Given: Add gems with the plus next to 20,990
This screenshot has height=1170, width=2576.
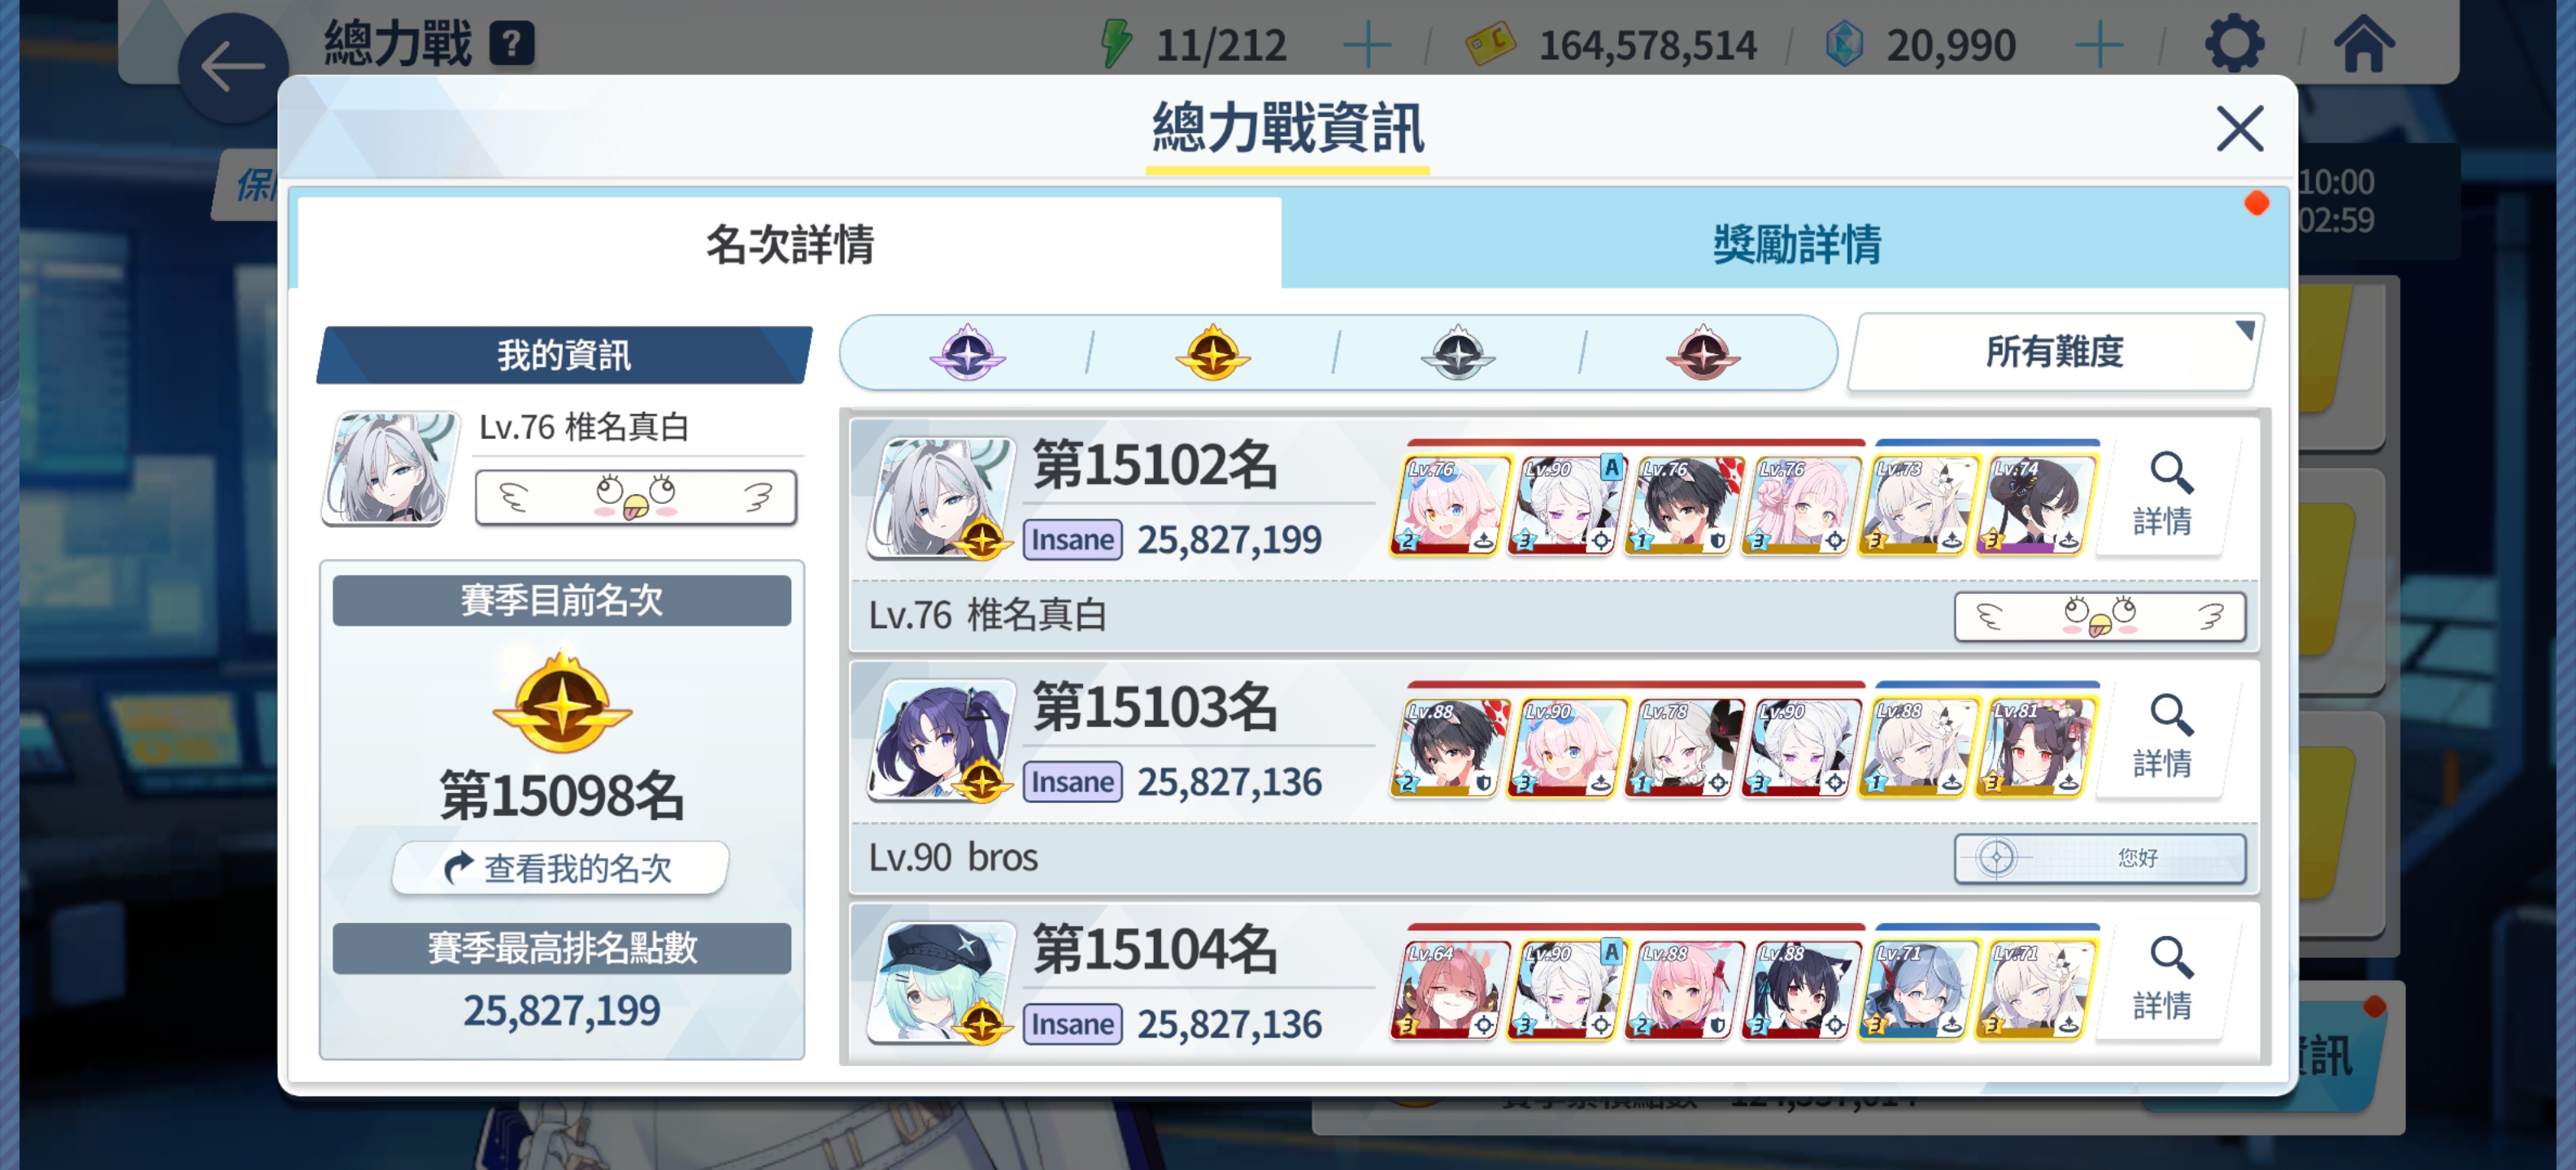Looking at the screenshot, I should (2099, 45).
